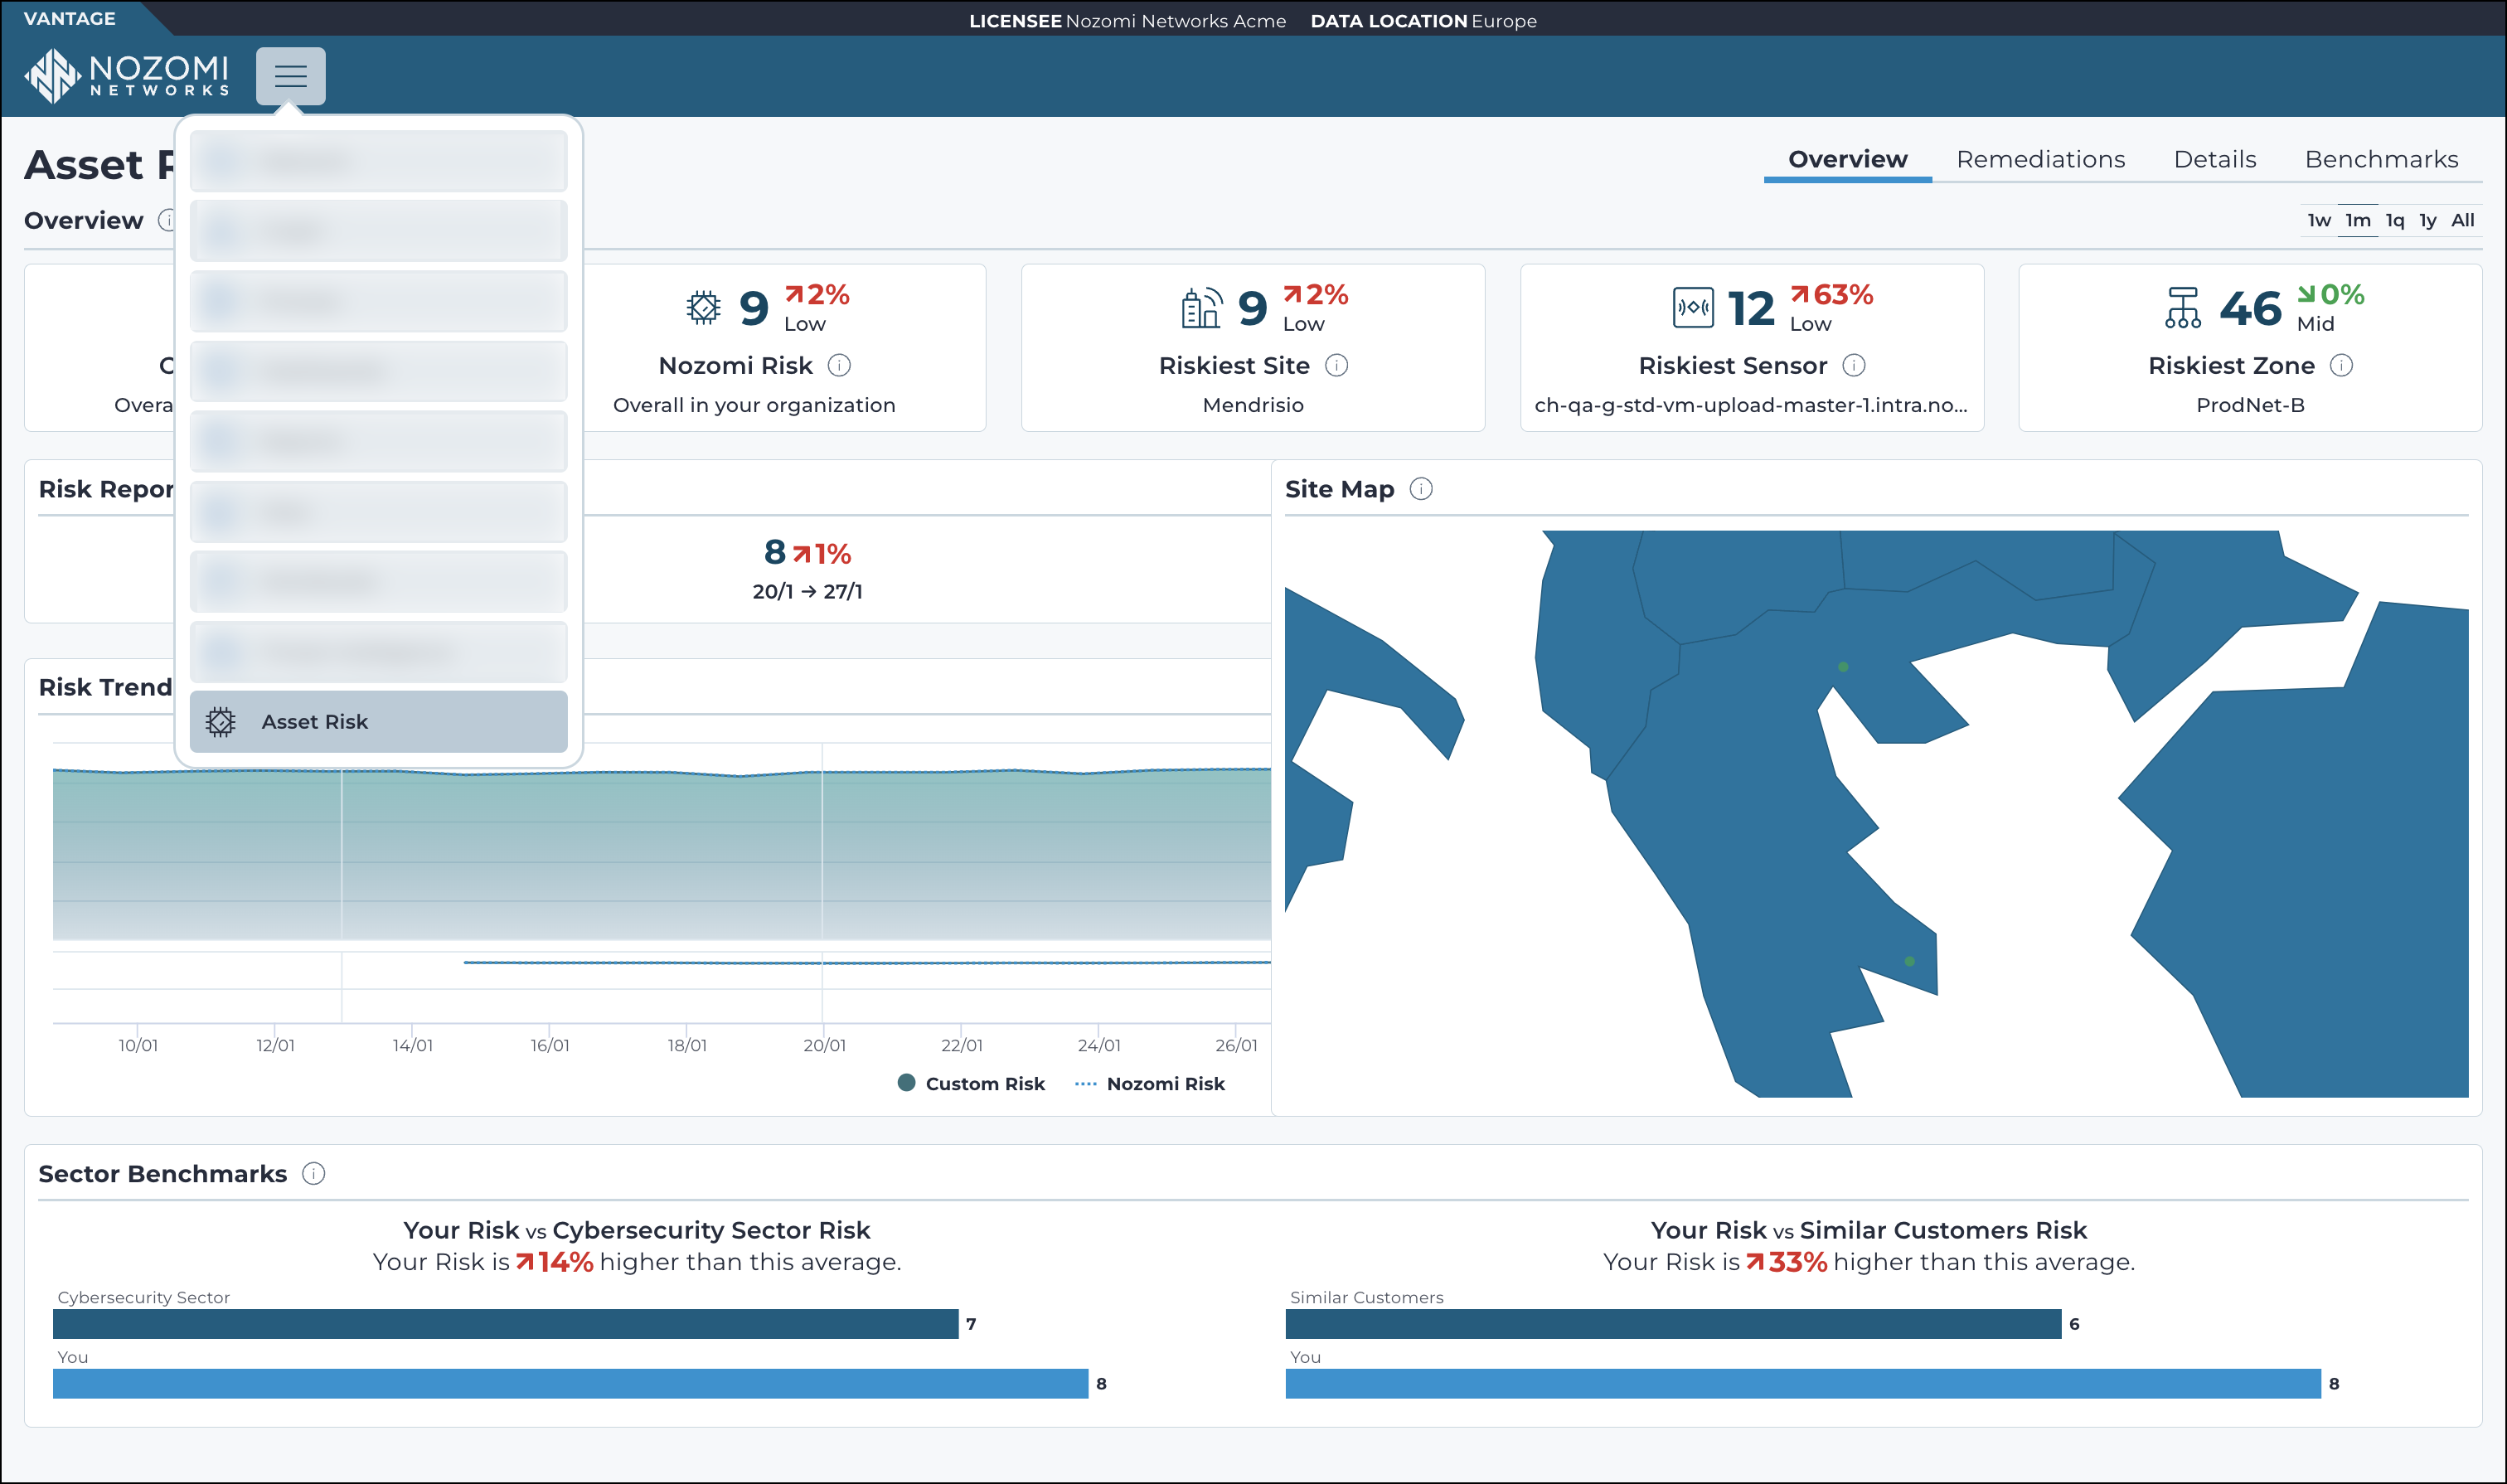Click the Nozomi Risk chip icon
The height and width of the screenshot is (1484, 2507).
point(703,308)
